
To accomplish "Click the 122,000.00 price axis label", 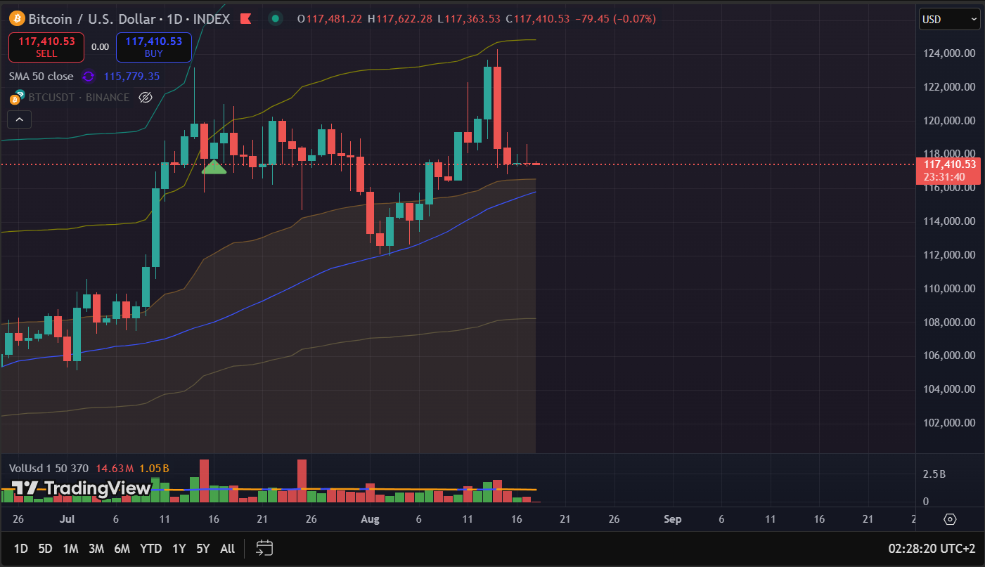I will [x=948, y=87].
